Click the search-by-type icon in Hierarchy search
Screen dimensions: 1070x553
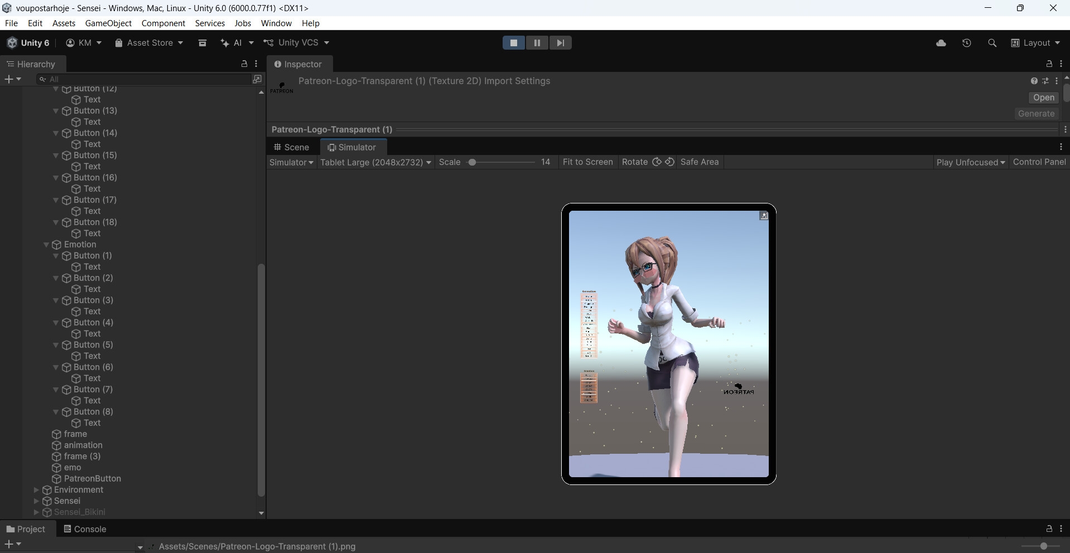257,79
